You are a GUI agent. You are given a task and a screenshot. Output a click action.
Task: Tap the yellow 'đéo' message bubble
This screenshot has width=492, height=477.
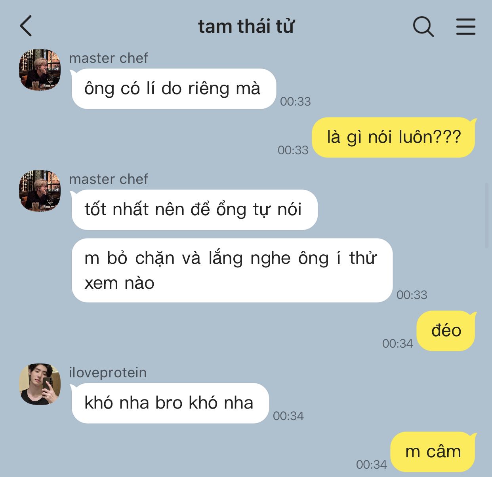click(446, 331)
